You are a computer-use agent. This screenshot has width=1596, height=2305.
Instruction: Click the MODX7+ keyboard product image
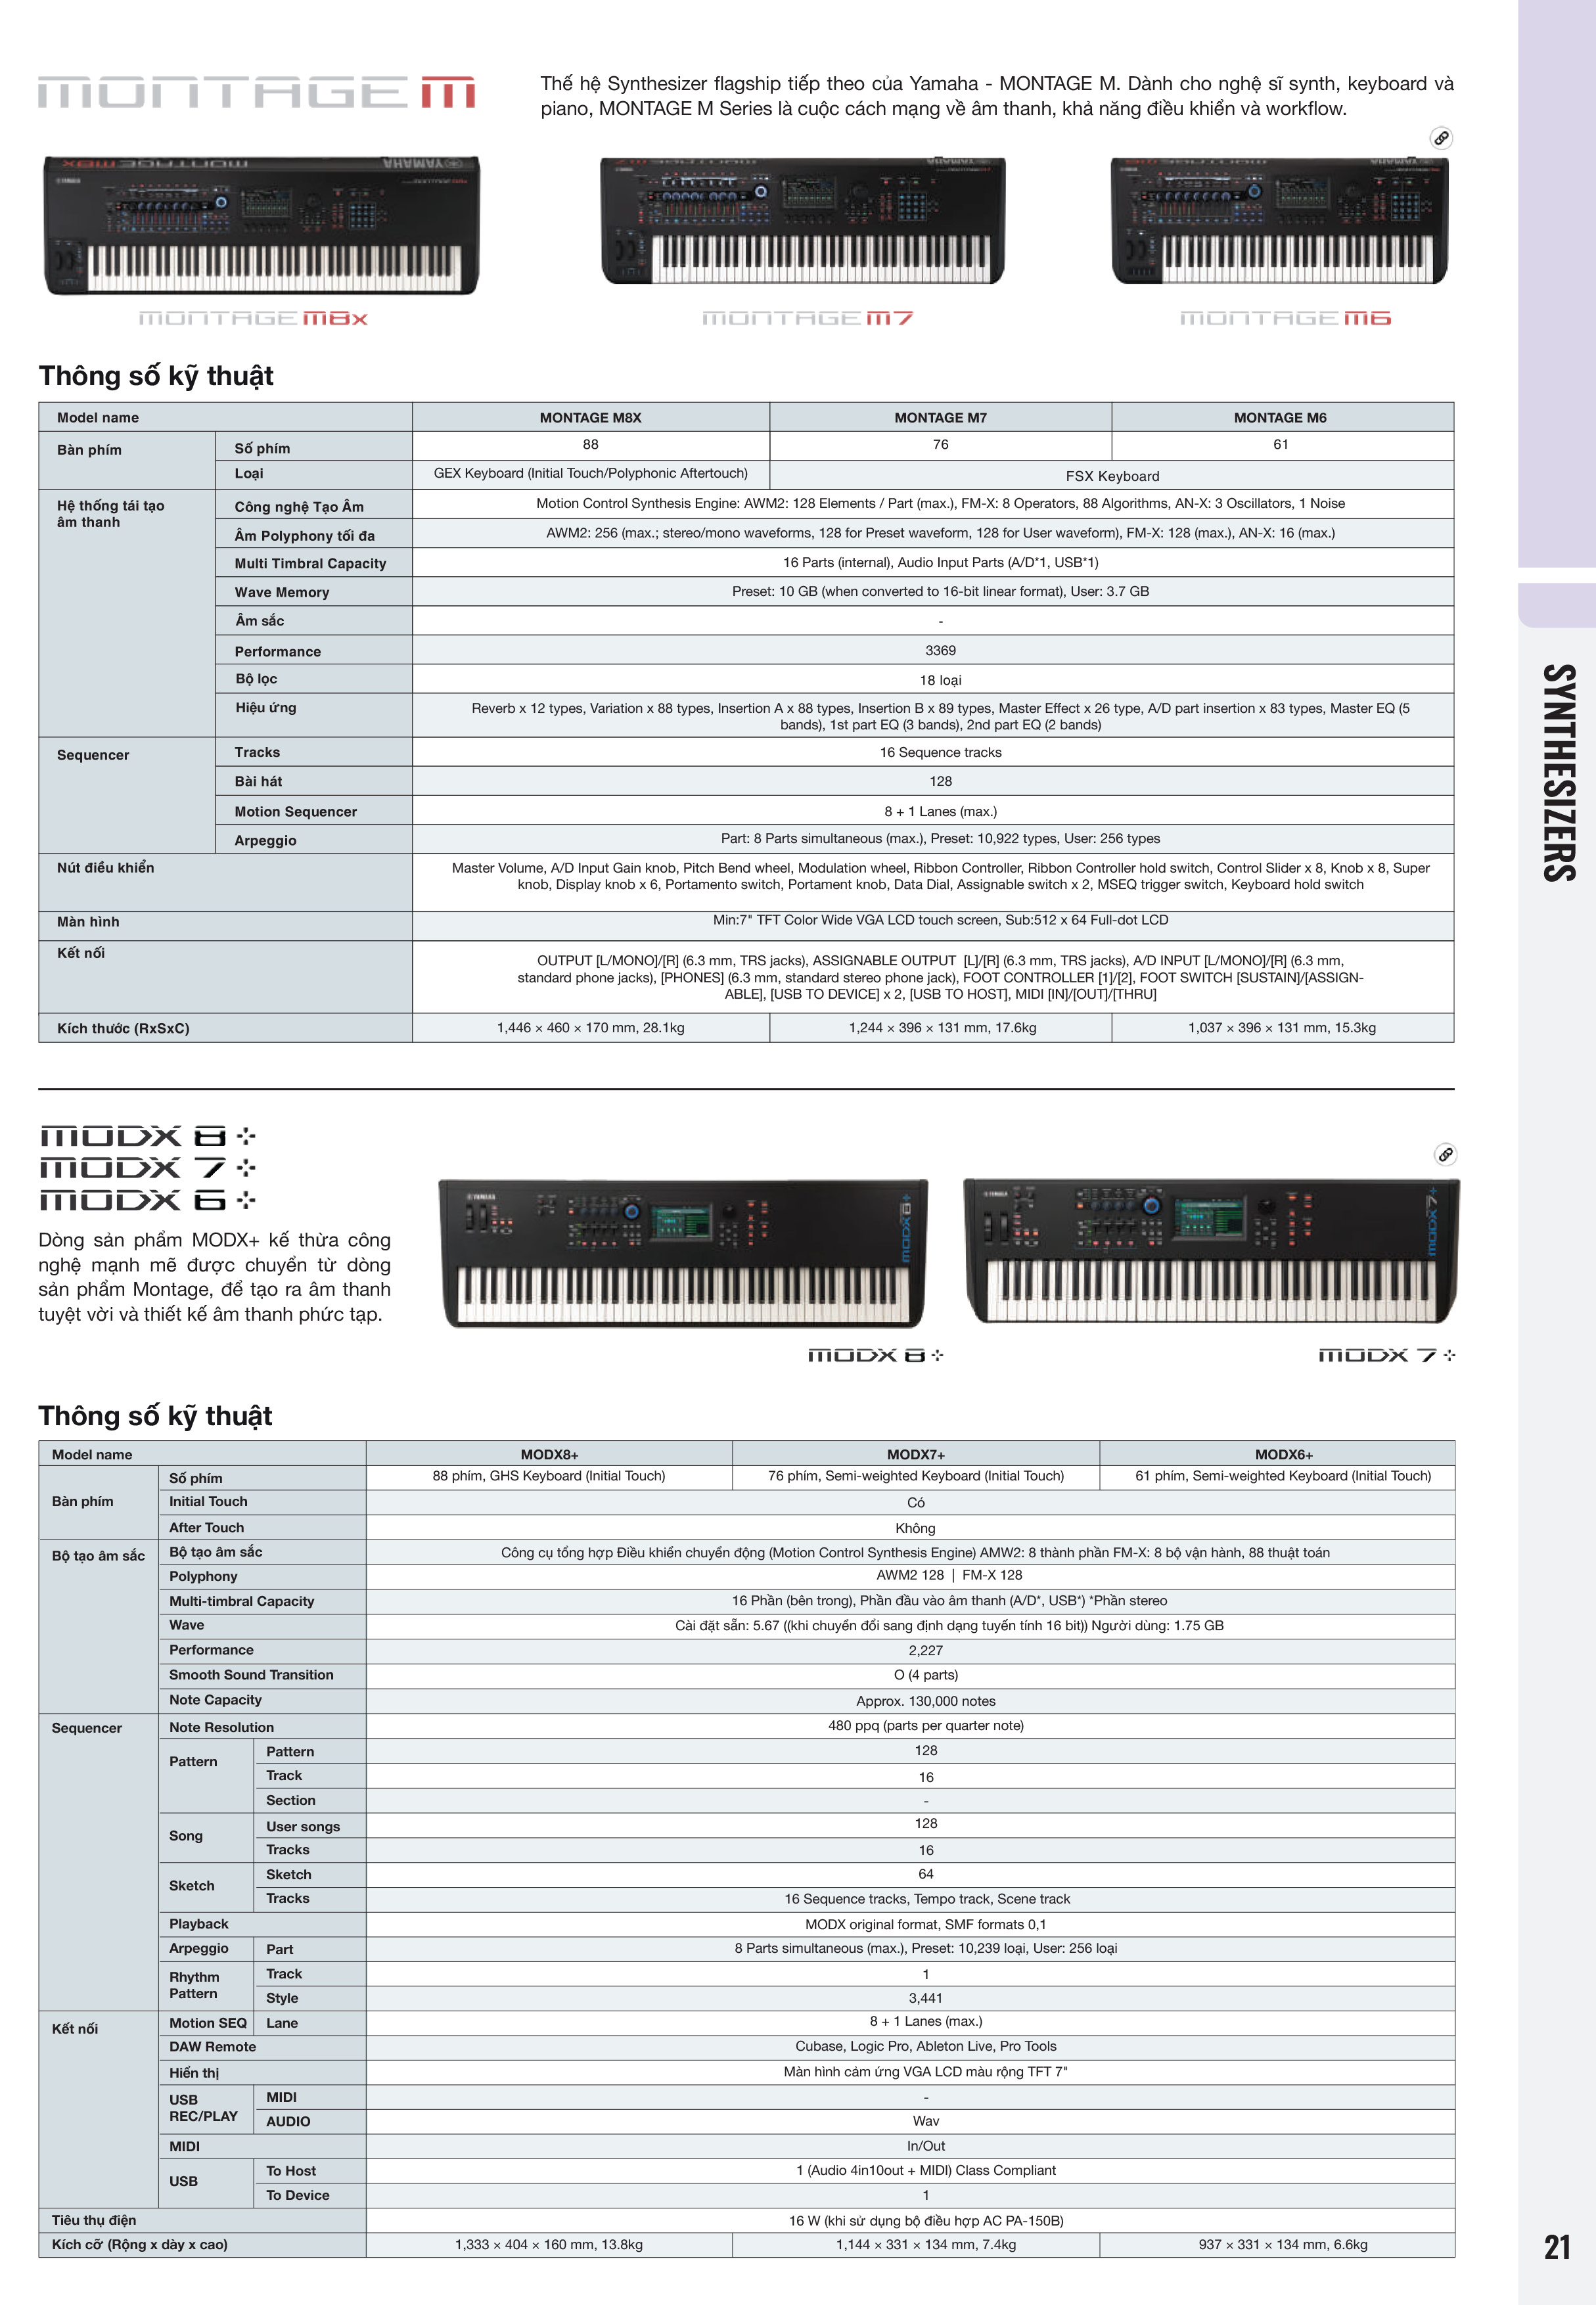1211,1250
